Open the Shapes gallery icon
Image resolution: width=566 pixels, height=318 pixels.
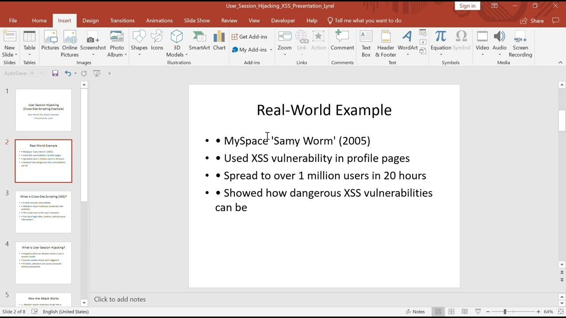(x=139, y=37)
